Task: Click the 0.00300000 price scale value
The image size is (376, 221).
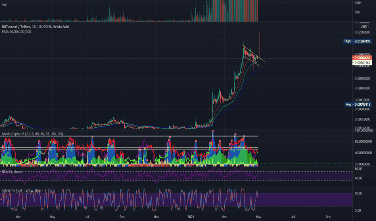Action: pos(362,79)
